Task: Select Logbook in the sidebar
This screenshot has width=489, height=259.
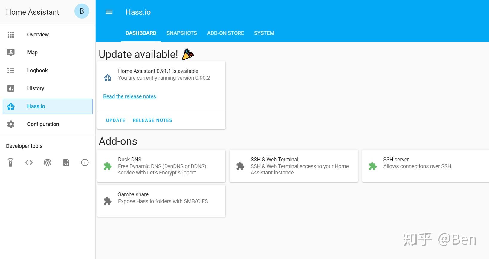Action: pyautogui.click(x=48, y=71)
